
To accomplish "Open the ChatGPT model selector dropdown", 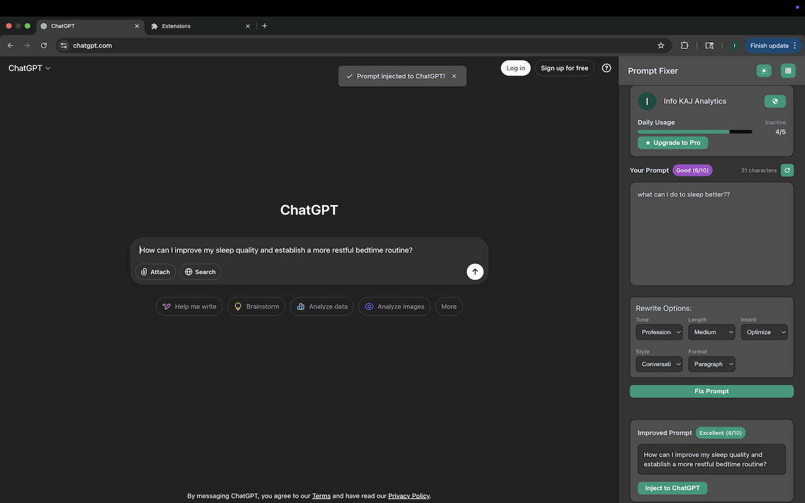I will coord(30,68).
